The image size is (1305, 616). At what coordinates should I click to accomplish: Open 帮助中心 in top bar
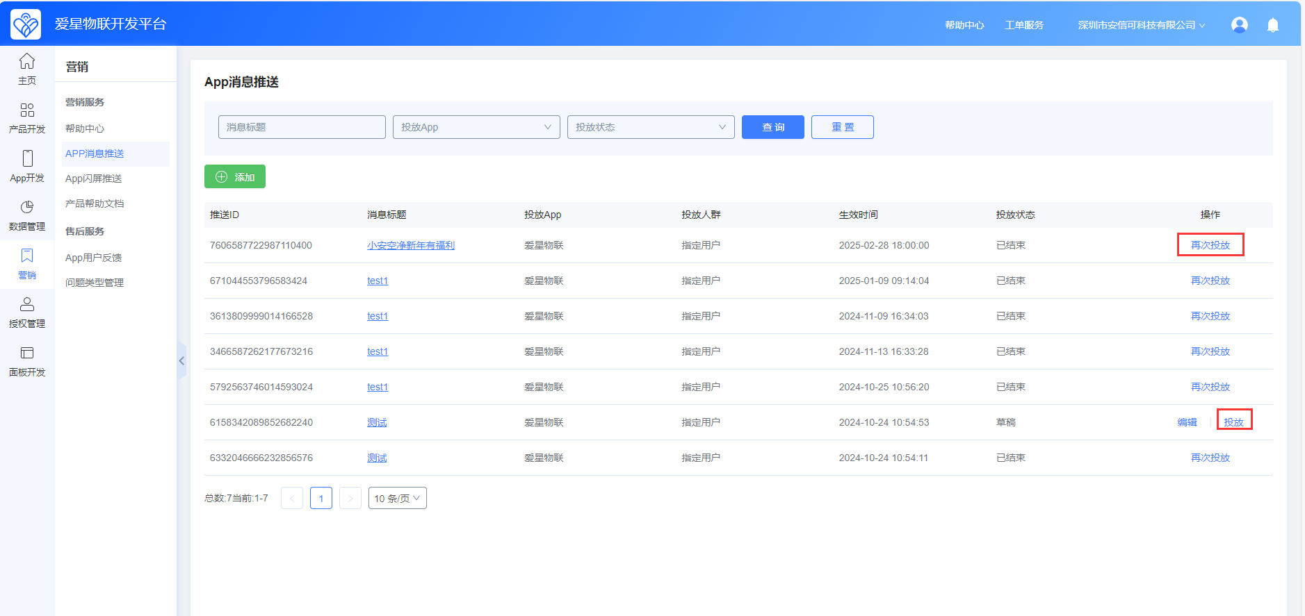(x=964, y=25)
